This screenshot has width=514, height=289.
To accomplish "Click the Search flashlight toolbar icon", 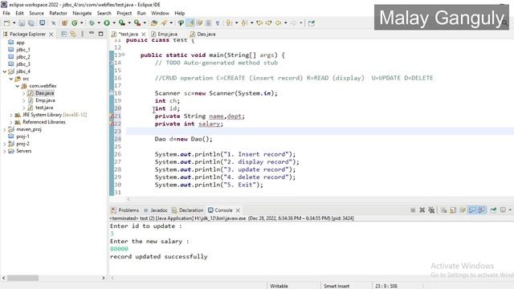I will coord(164,23).
